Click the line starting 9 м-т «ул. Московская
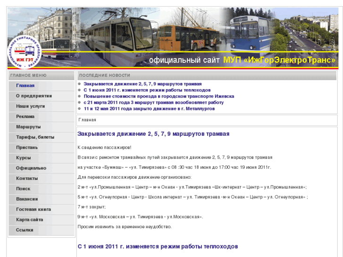The height and width of the screenshot is (257, 343). (140, 217)
